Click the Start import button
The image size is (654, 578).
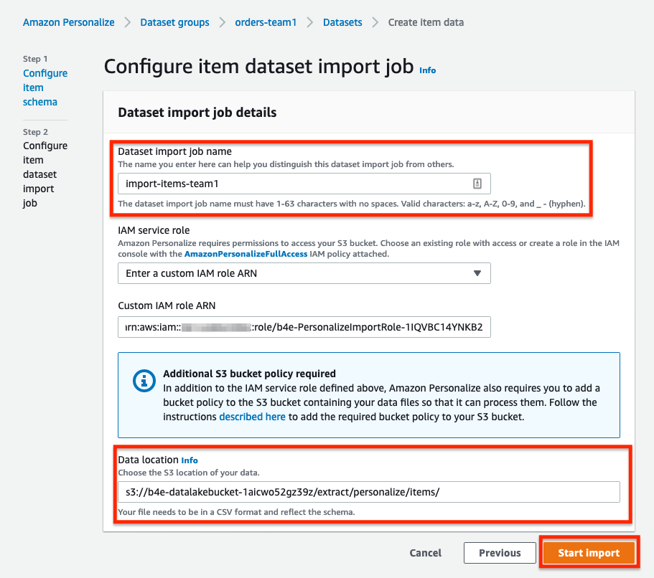[589, 553]
